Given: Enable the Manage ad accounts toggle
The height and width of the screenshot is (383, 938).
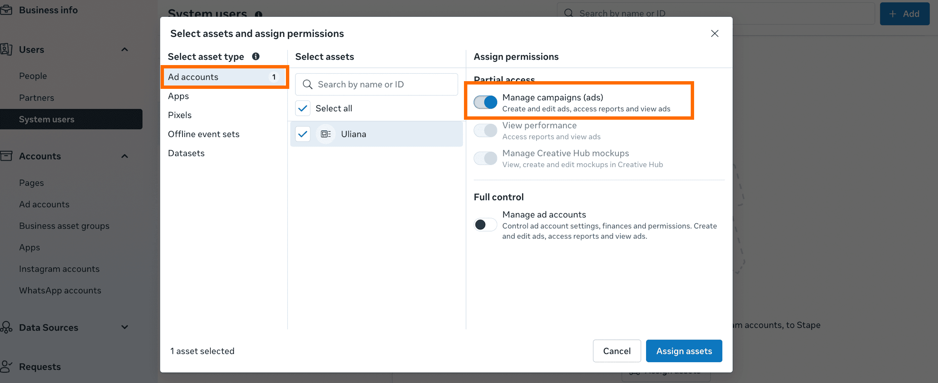Looking at the screenshot, I should tap(485, 225).
